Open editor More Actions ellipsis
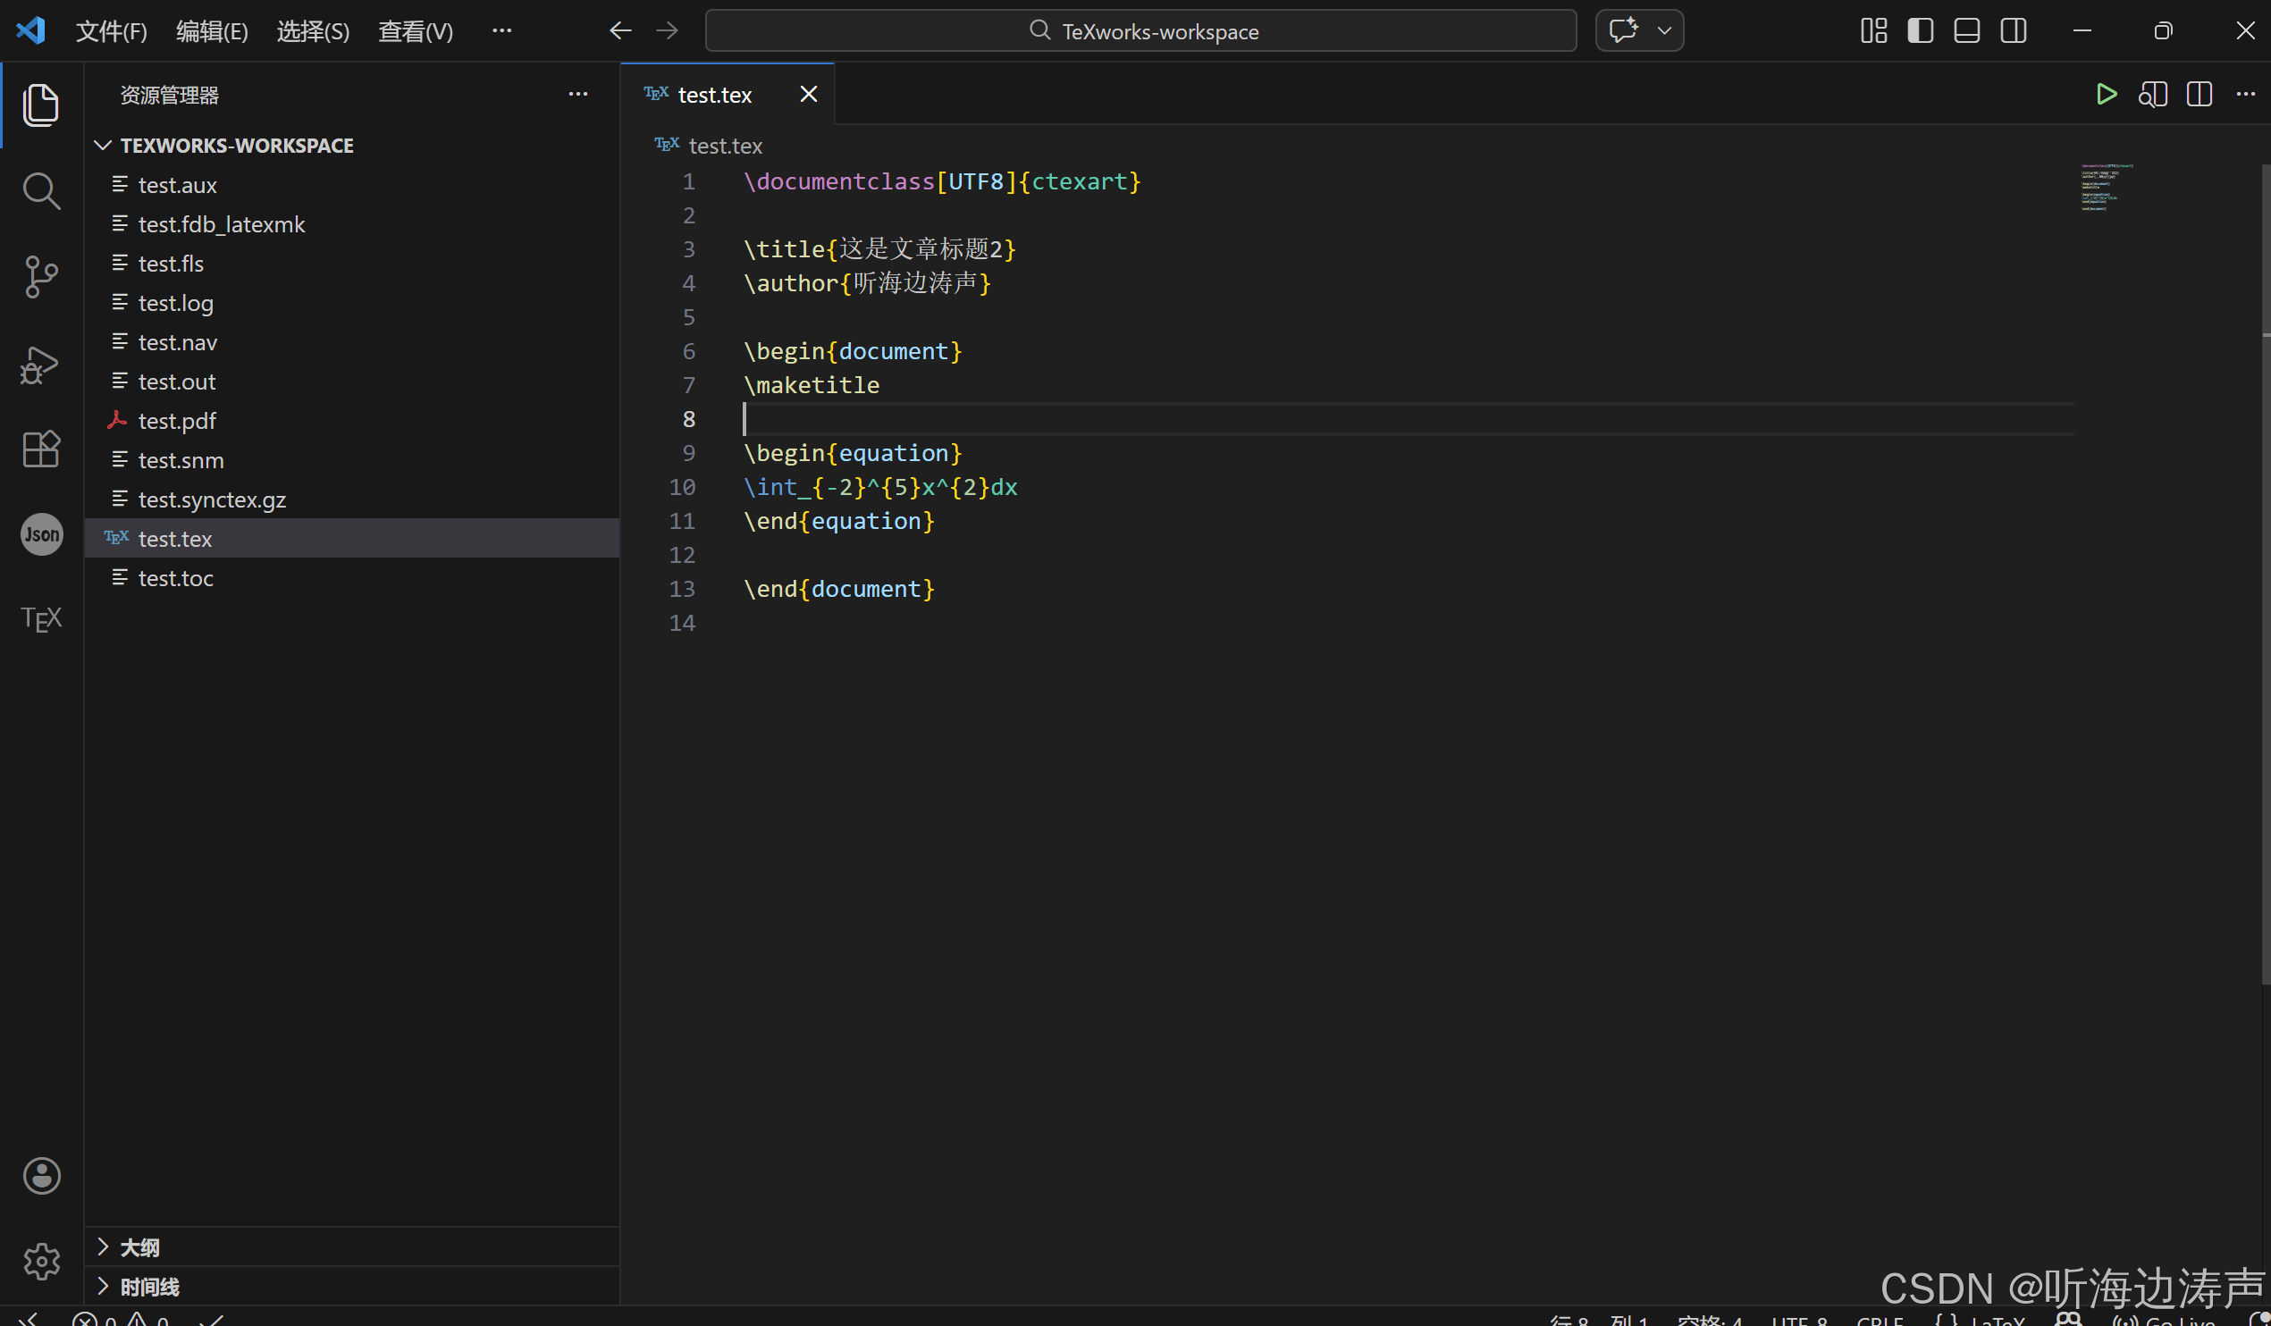Screen dimensions: 2271x1326 pos(2246,94)
